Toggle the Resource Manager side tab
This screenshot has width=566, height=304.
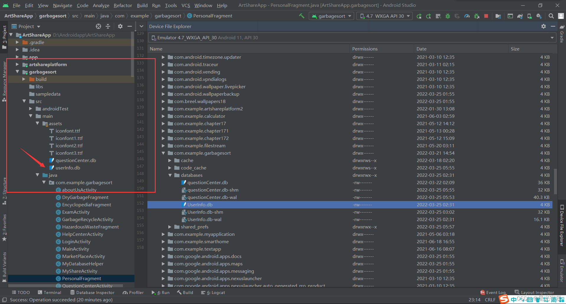[x=4, y=81]
